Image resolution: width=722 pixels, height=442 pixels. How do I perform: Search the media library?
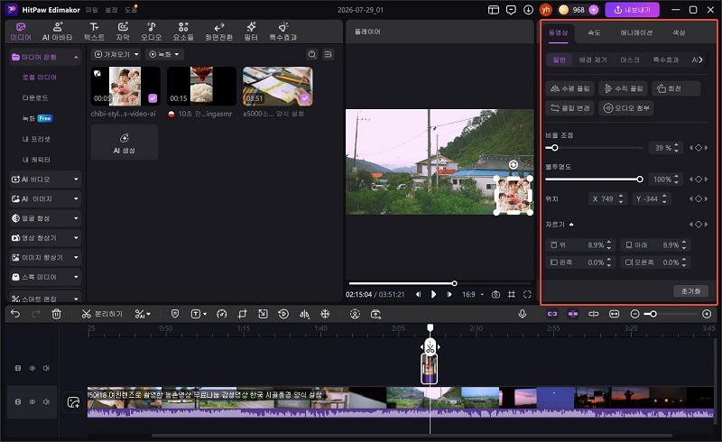coord(311,54)
